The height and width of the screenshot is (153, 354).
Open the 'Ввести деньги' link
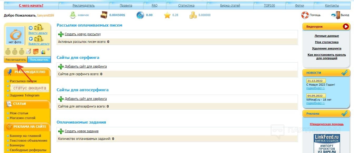tap(38, 33)
